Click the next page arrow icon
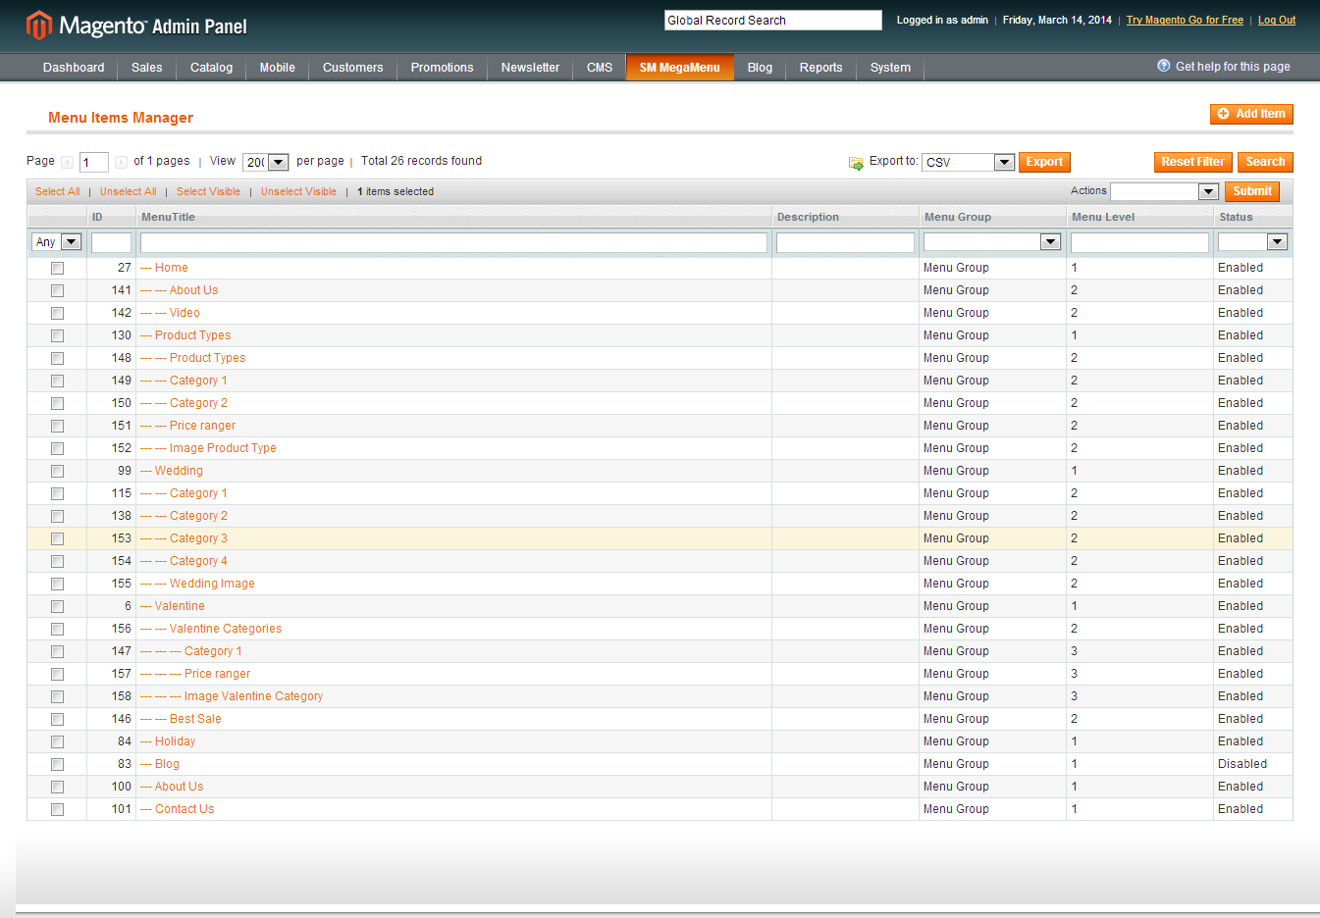This screenshot has height=918, width=1320. coord(121,162)
